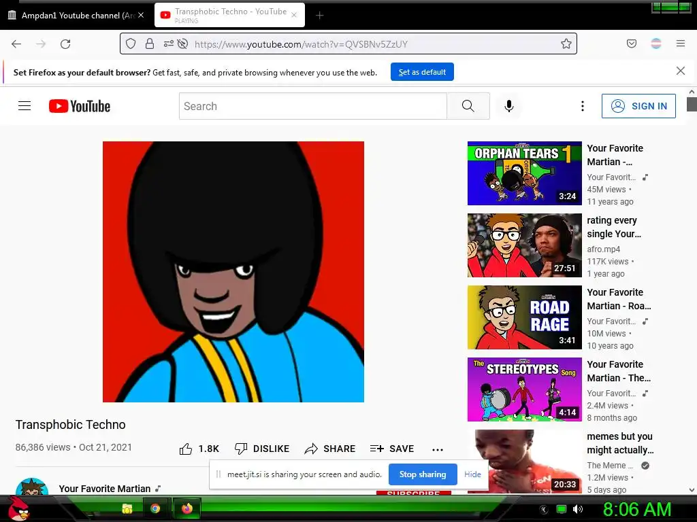Open memes but you might actually thumbnail
The image size is (697, 522).
[525, 462]
